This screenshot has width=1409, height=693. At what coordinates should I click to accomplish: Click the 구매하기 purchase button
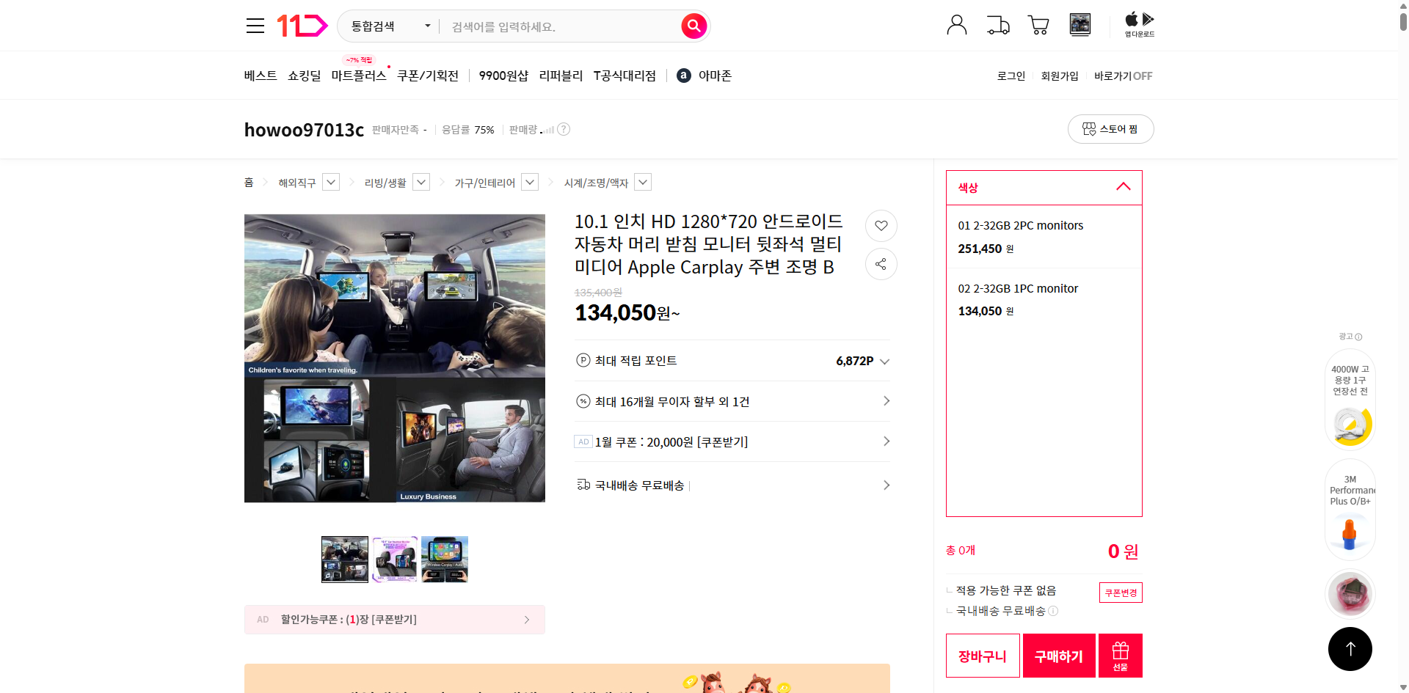coord(1058,655)
